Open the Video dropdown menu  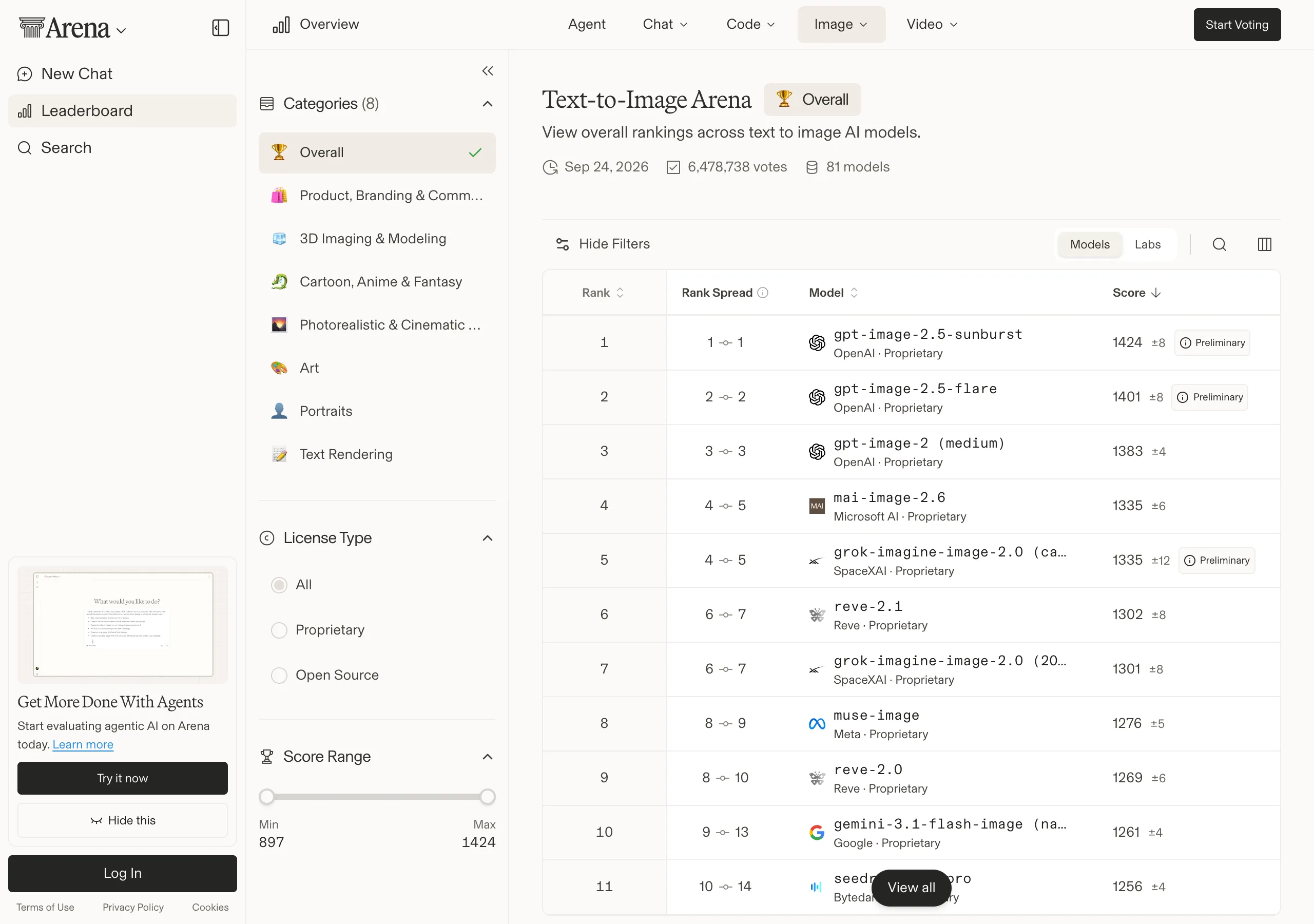point(931,24)
